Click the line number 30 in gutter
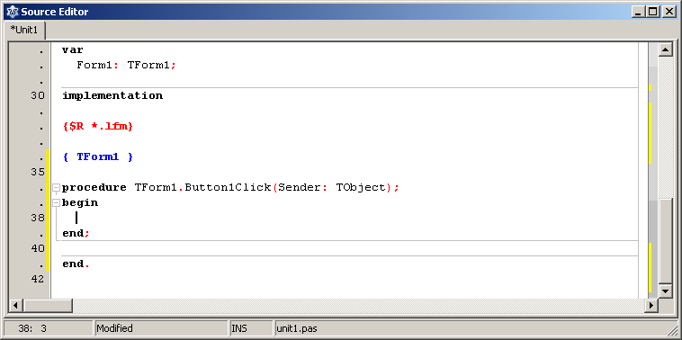 tap(38, 95)
